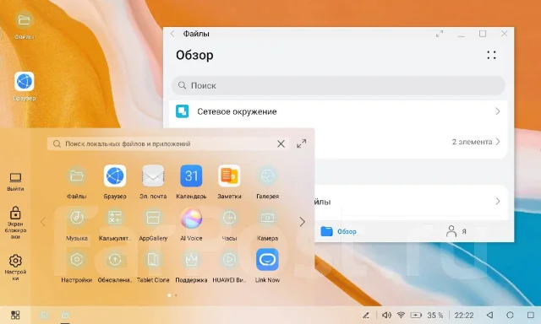This screenshot has height=324, width=541.
Task: Select second page dot in launcher
Action: tap(176, 295)
